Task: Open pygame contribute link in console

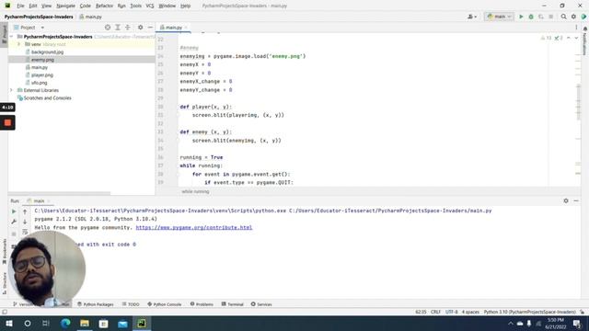Action: coord(194,227)
